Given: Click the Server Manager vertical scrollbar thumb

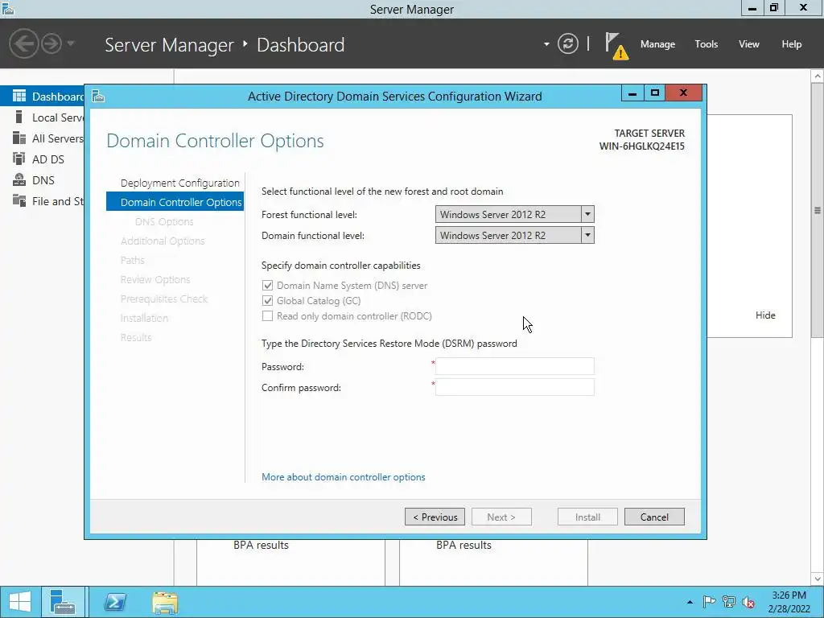Looking at the screenshot, I should (x=818, y=210).
